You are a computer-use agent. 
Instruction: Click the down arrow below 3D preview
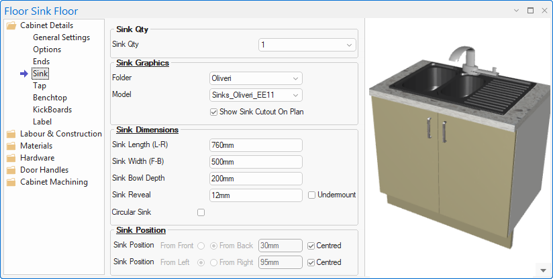tap(543, 270)
